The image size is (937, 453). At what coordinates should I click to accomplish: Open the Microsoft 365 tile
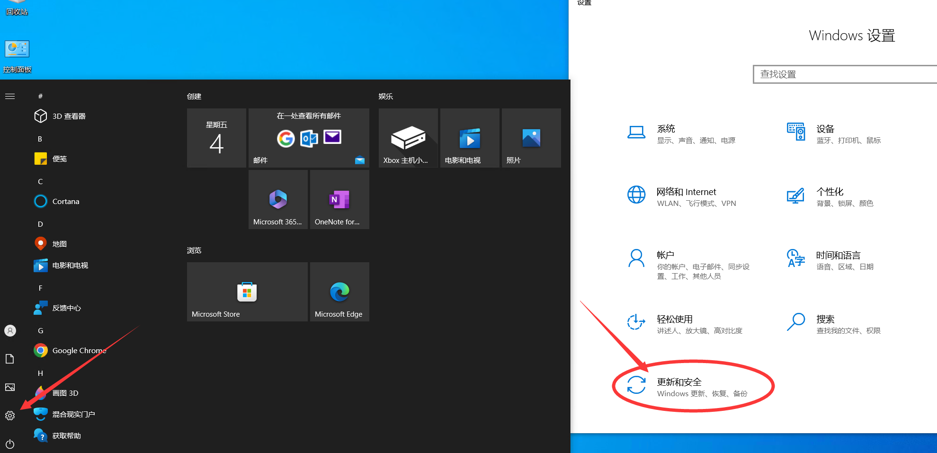(x=278, y=199)
